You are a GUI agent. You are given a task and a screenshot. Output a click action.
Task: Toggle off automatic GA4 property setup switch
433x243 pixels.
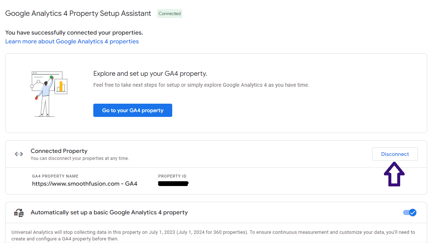(x=410, y=212)
